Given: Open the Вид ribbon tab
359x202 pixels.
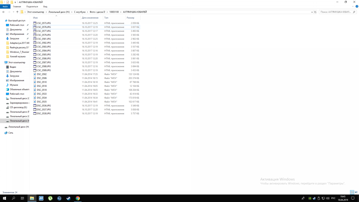Looking at the screenshot, I should coord(45,6).
